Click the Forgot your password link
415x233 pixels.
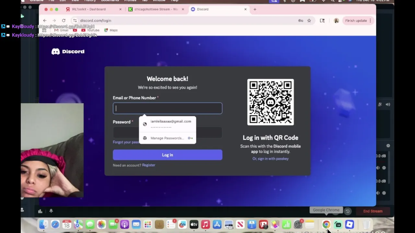[126, 142]
